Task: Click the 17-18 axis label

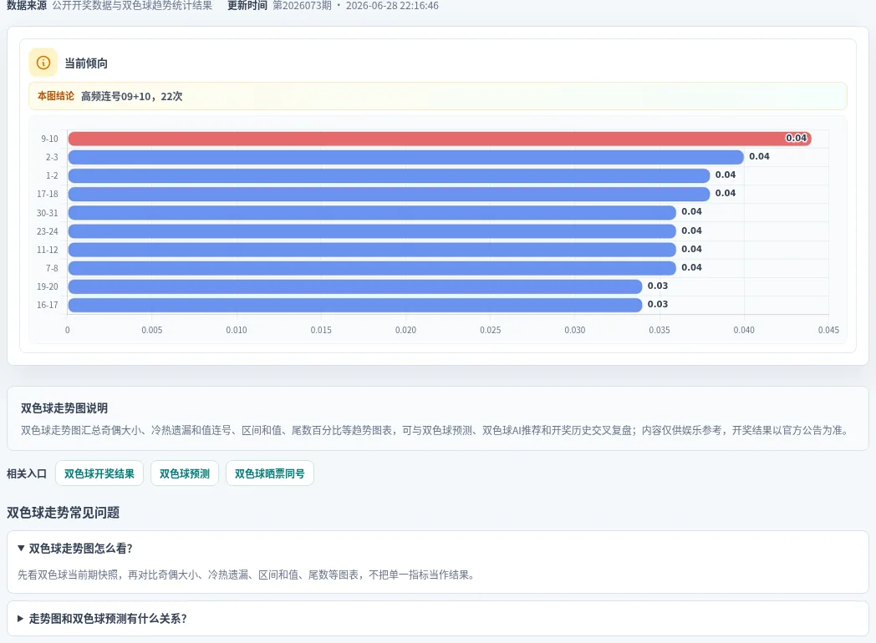Action: point(48,194)
